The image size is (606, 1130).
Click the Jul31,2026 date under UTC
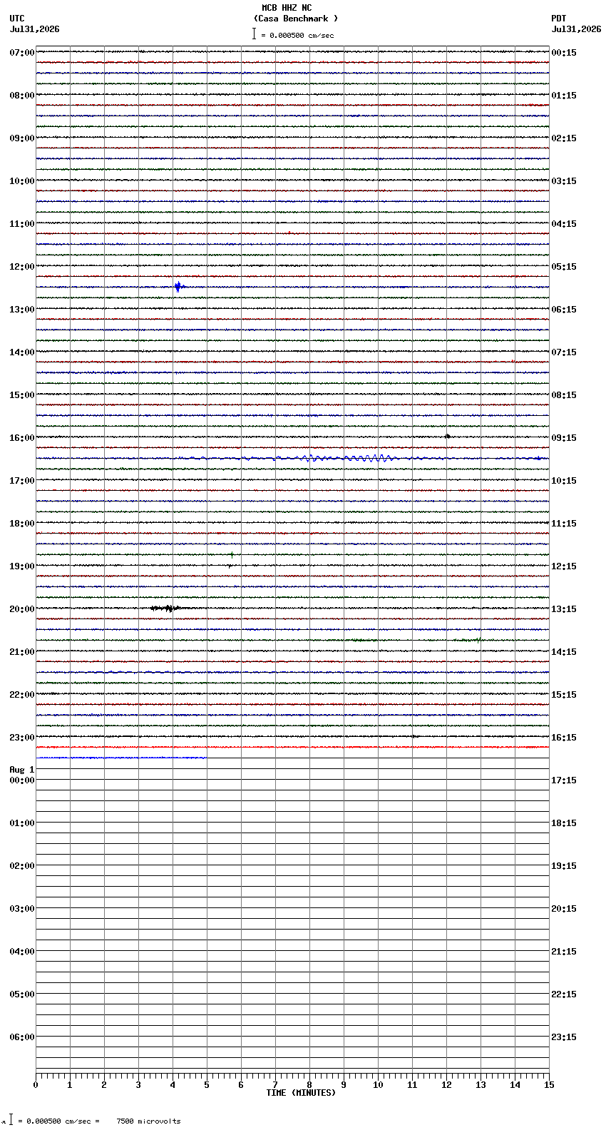(35, 29)
